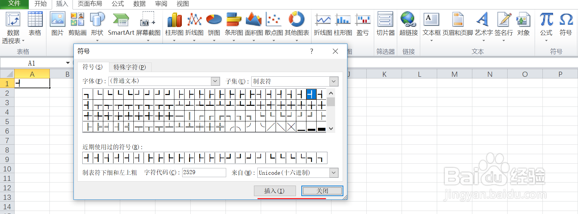Click the 插入(I) button

(275, 191)
